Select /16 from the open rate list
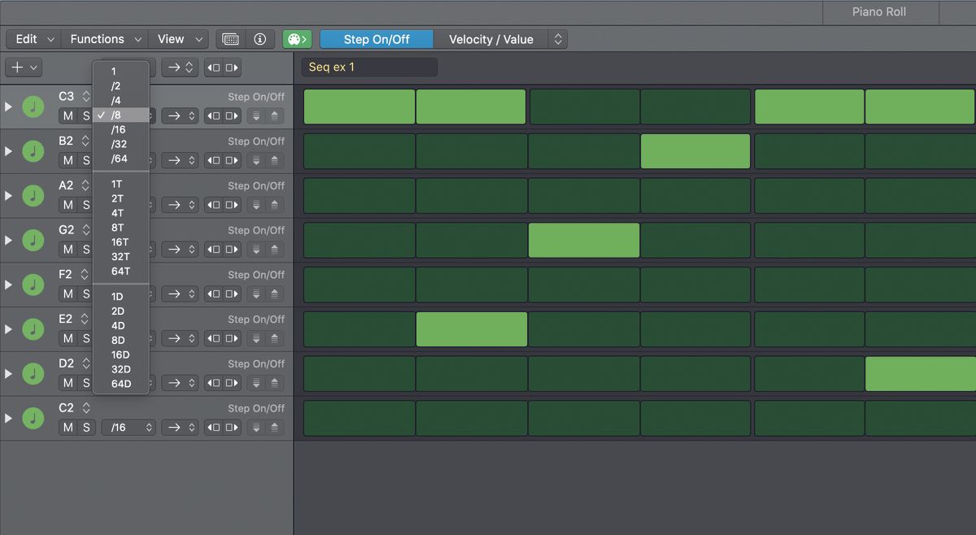Screen dimensions: 976x535 pyautogui.click(x=120, y=129)
